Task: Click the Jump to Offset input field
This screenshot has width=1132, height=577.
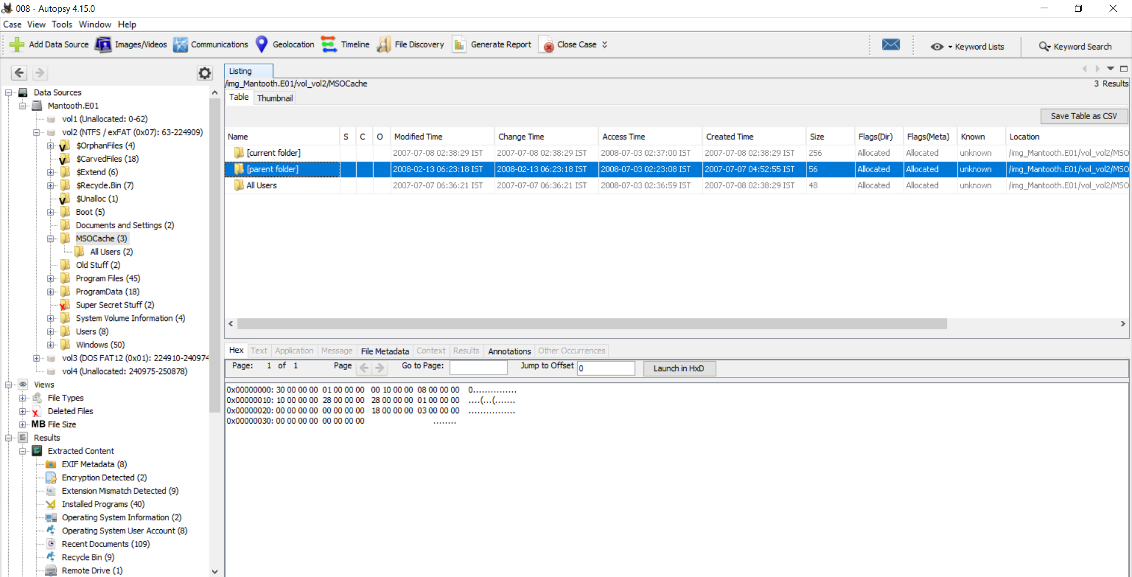Action: tap(606, 368)
